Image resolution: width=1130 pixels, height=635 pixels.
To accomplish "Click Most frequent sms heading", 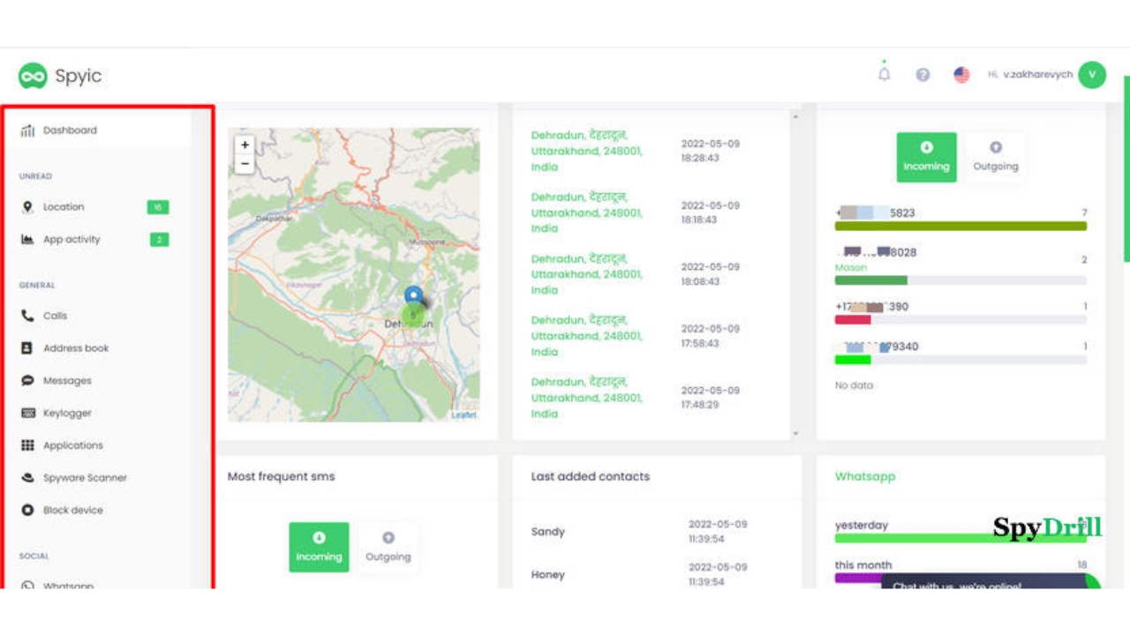I will pos(281,476).
